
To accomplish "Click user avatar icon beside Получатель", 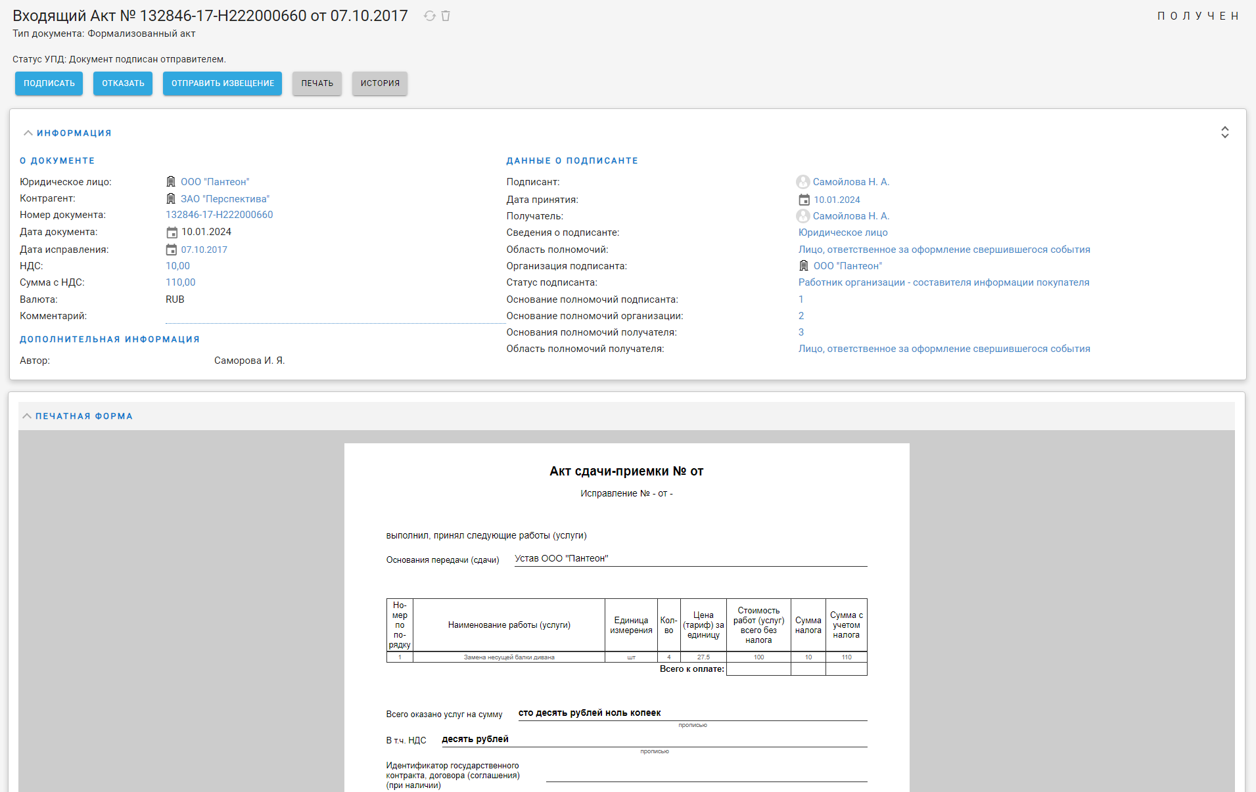I will [803, 216].
